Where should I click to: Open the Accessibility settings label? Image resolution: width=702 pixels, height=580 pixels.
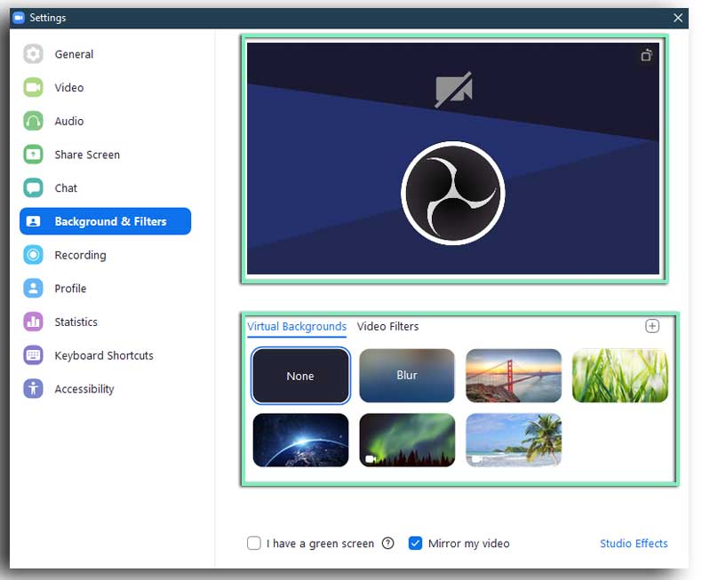(84, 389)
